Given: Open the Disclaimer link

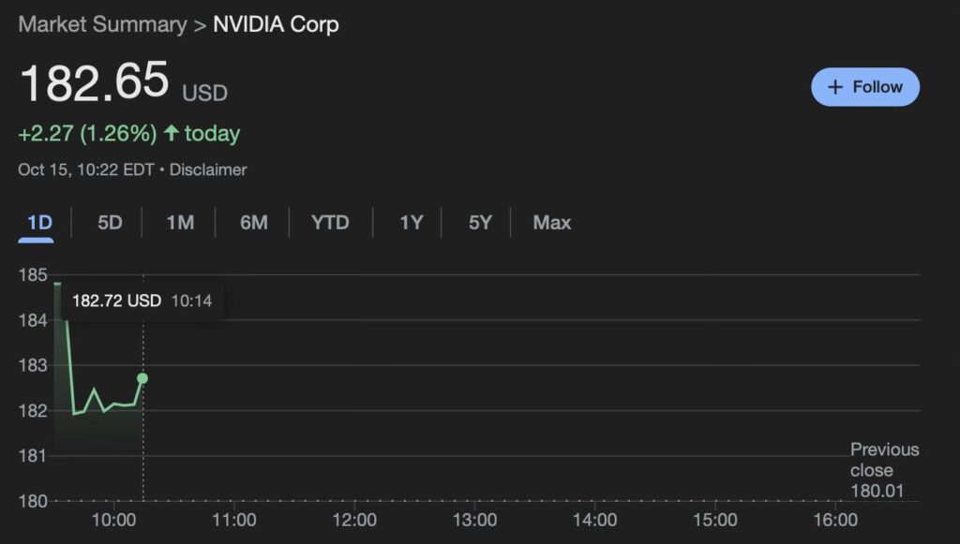Looking at the screenshot, I should 208,169.
